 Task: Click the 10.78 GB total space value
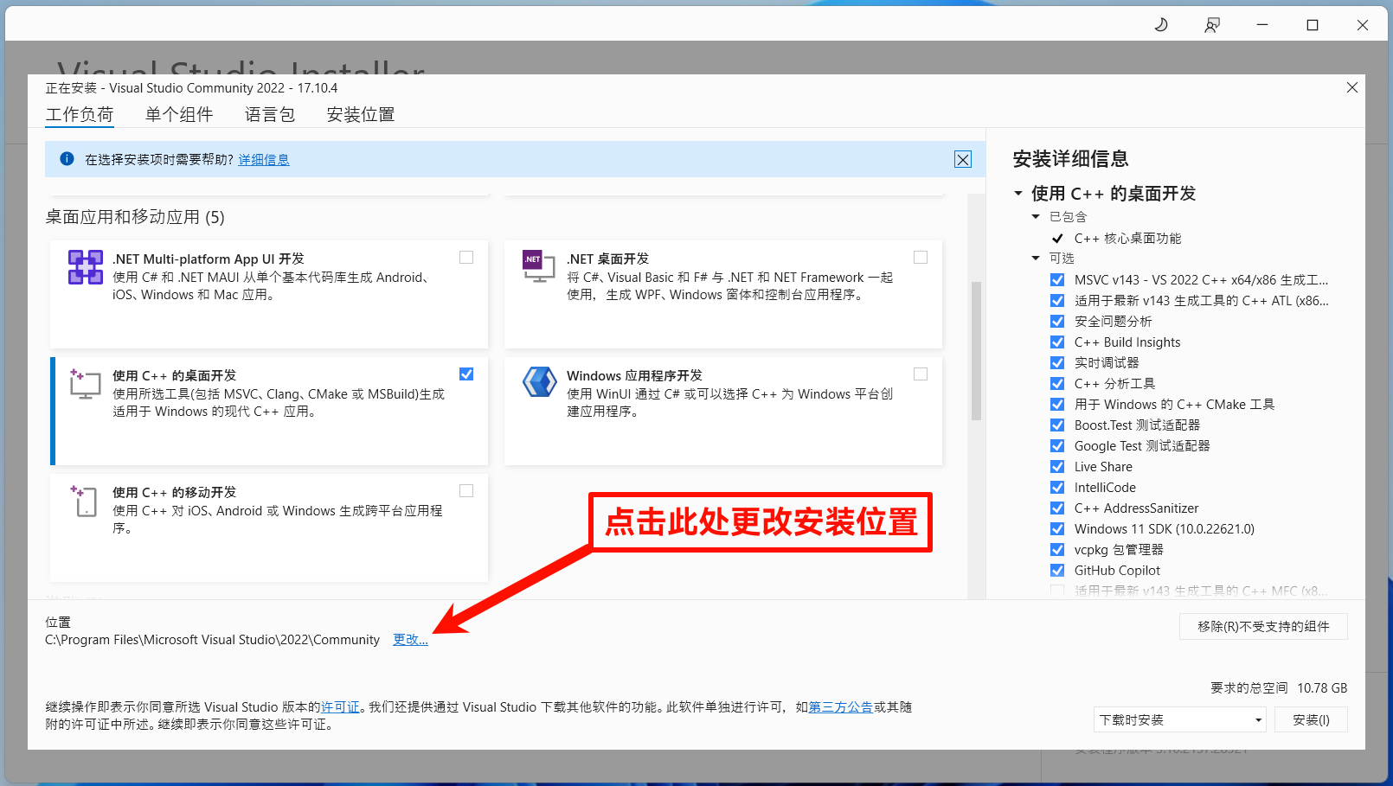click(1322, 688)
